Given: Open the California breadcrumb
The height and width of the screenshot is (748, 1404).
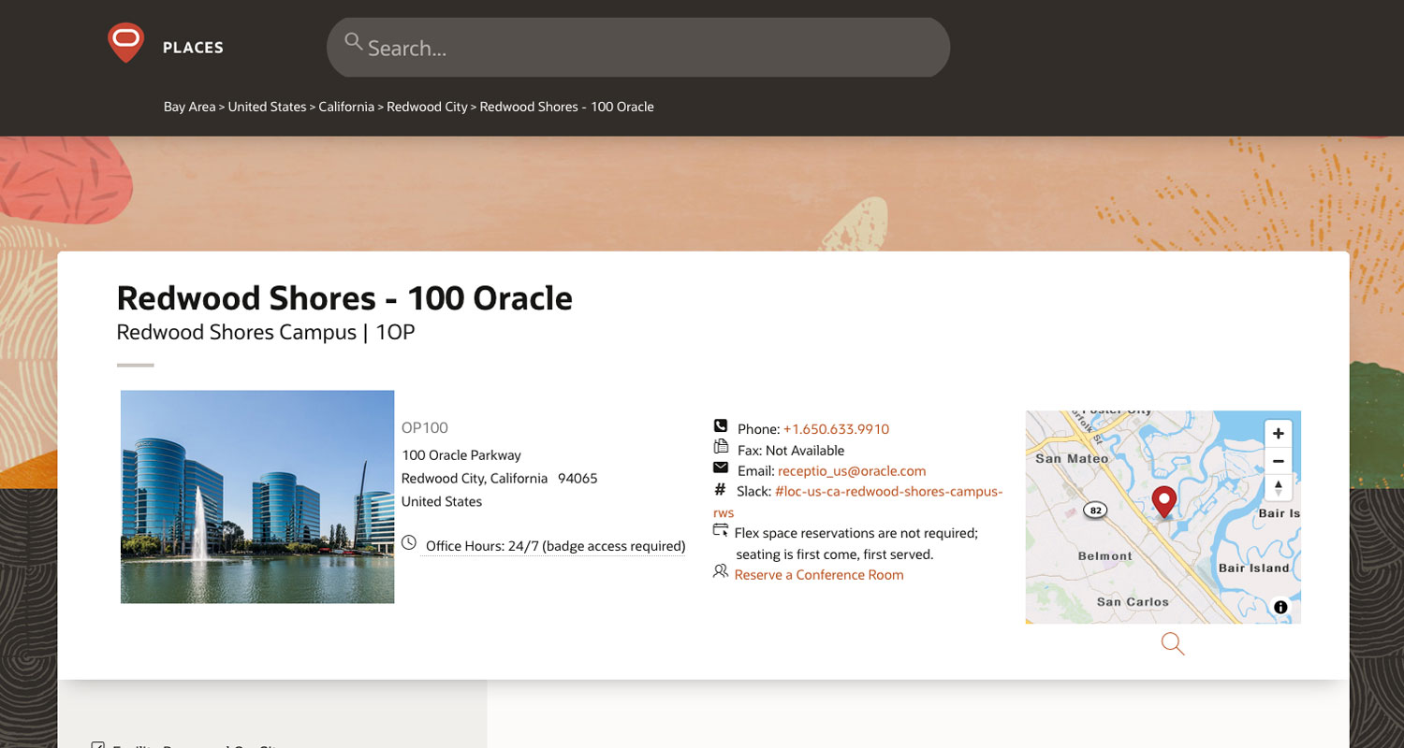Looking at the screenshot, I should [346, 107].
